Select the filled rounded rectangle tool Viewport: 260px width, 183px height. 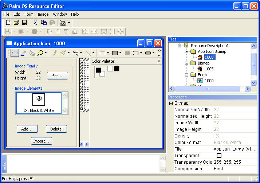[148, 53]
